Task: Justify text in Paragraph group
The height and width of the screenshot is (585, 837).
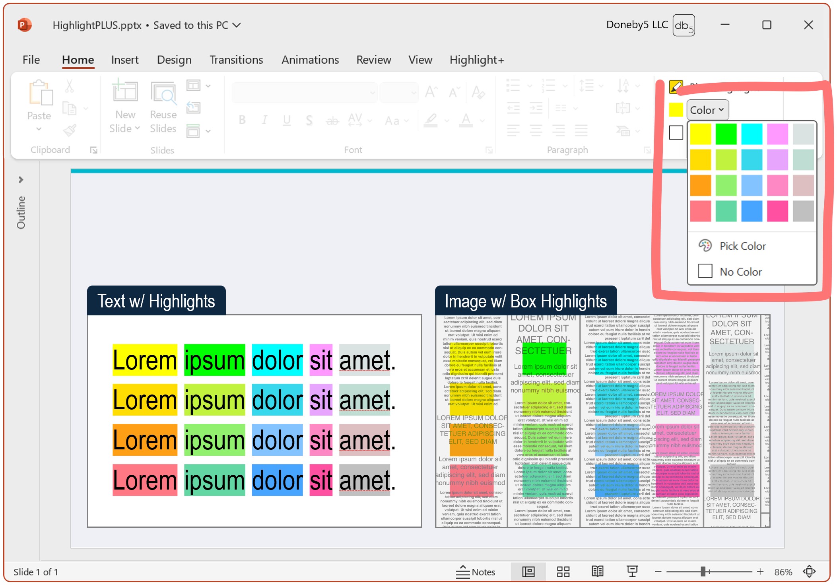Action: pos(581,130)
